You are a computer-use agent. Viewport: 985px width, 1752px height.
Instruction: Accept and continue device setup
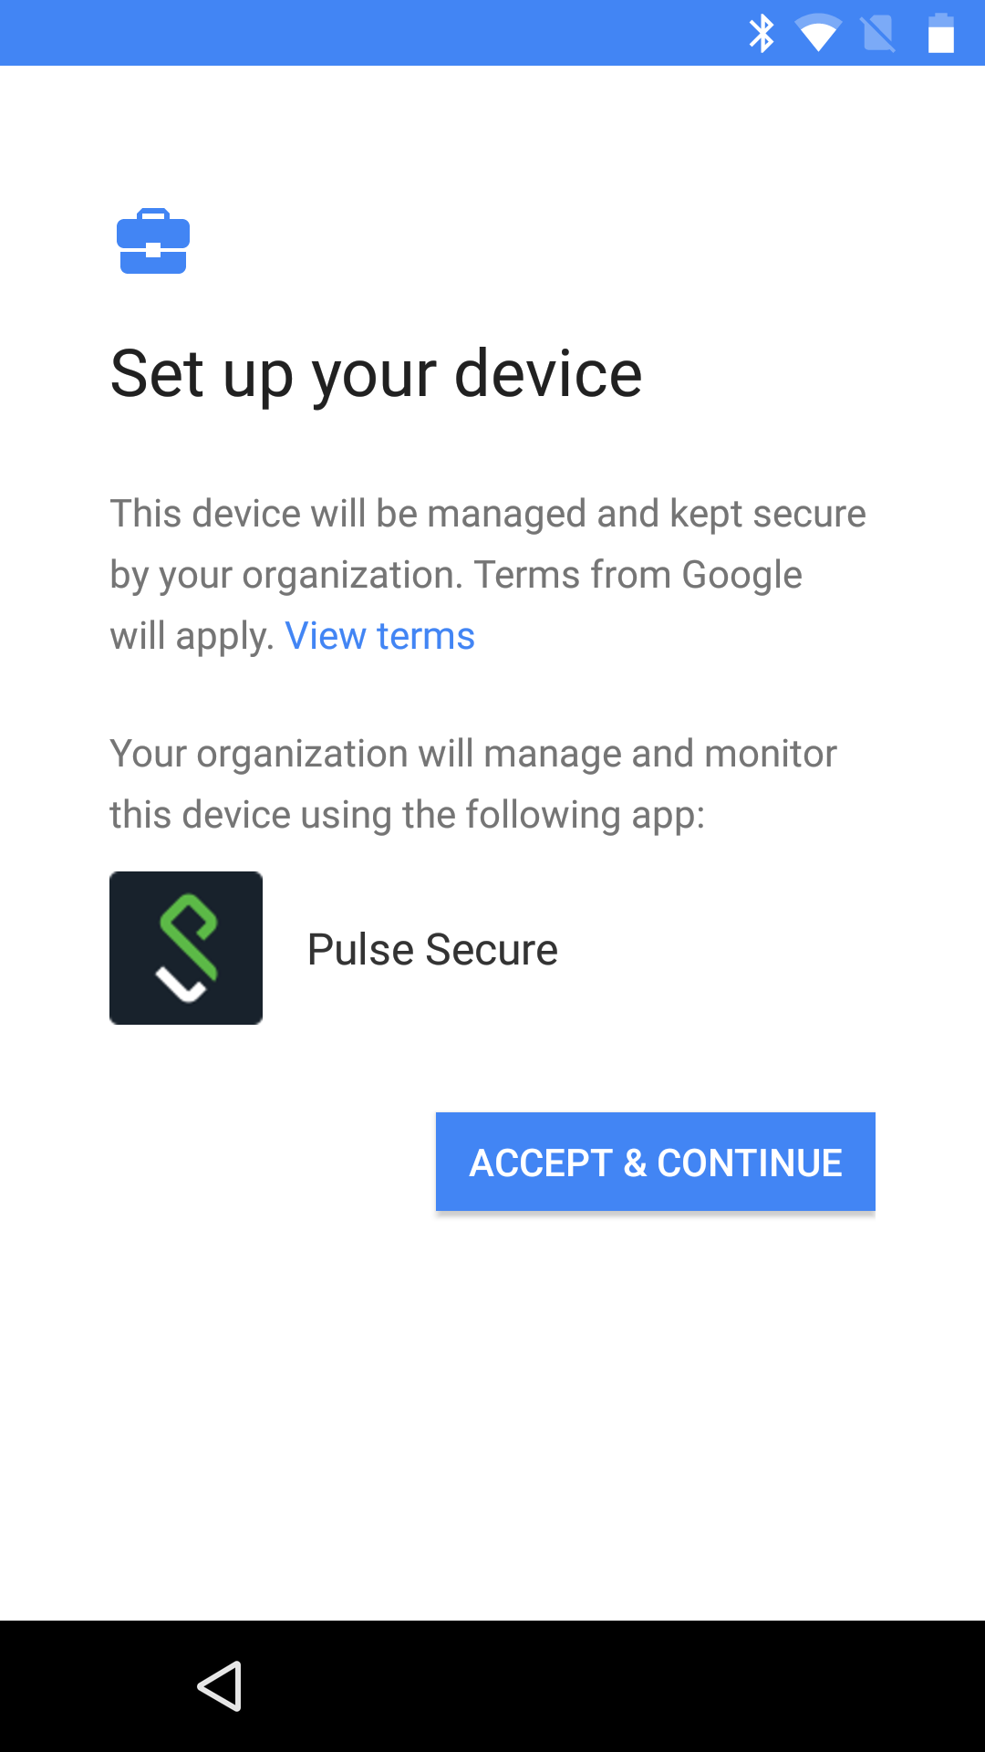point(656,1162)
